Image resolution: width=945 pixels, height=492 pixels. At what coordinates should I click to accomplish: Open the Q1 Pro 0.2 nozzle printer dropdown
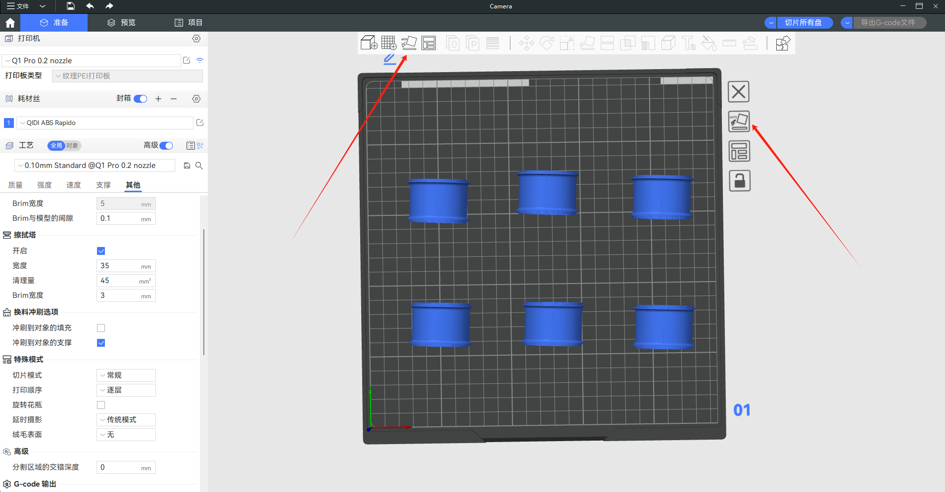coord(92,61)
